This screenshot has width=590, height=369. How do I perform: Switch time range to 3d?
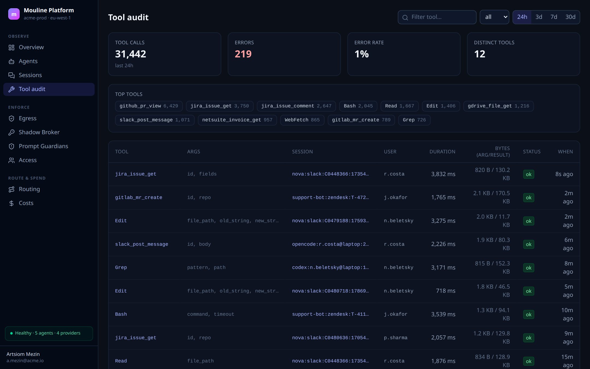pos(539,17)
